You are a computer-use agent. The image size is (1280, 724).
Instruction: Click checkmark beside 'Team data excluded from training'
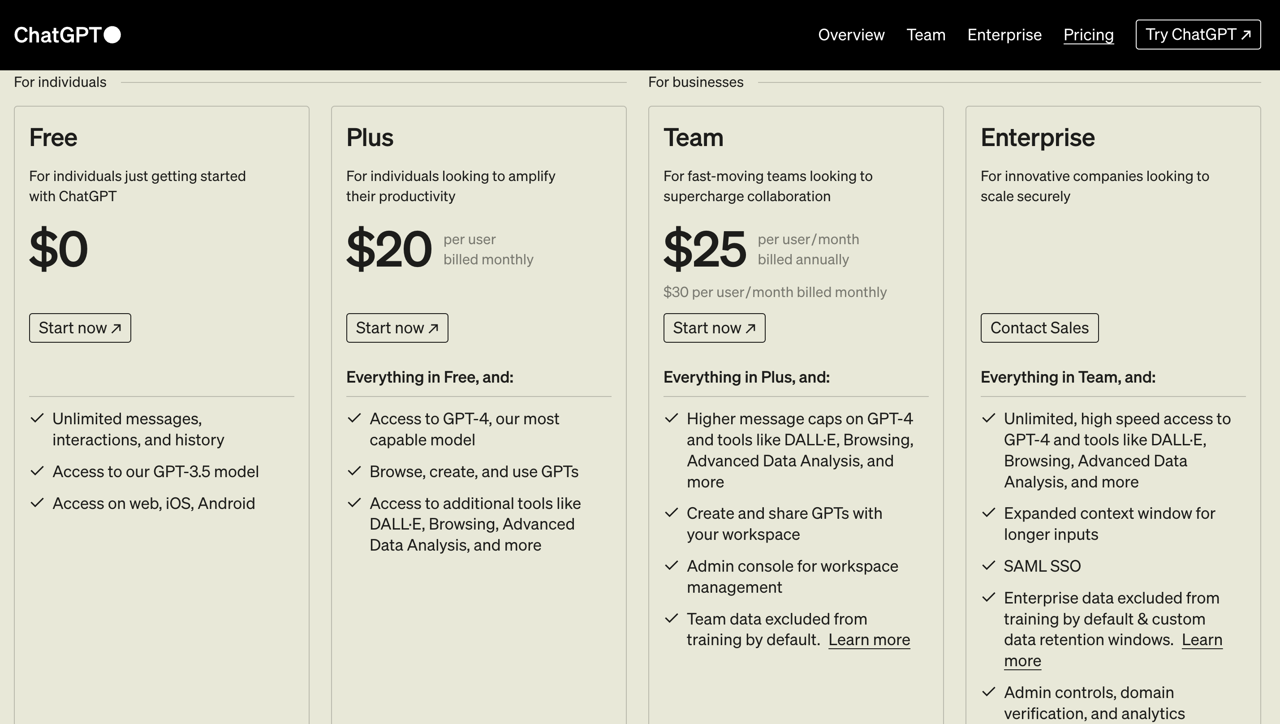pos(672,618)
